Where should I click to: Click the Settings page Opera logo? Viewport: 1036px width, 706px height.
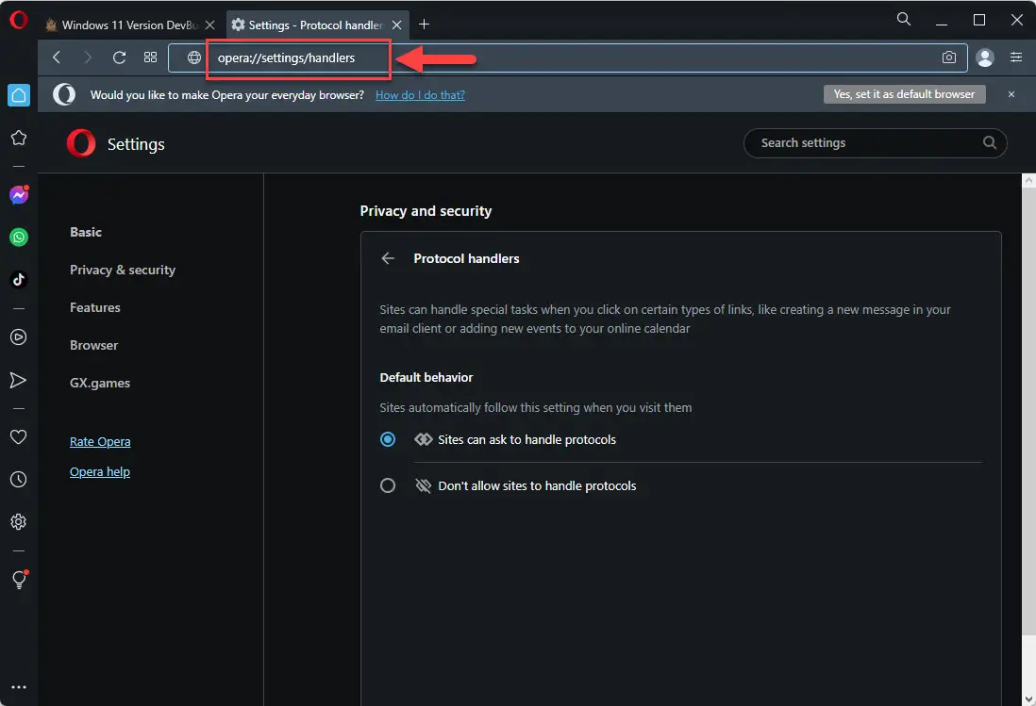81,143
